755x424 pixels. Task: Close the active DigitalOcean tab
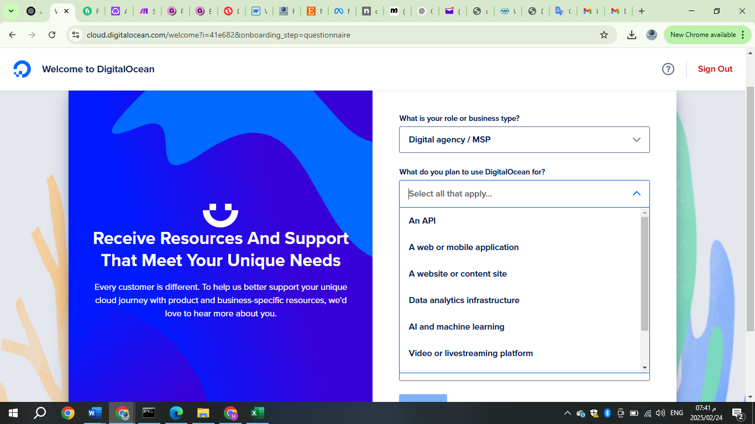point(66,11)
